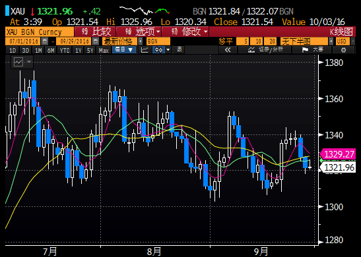Click the 7月 month label
The width and height of the screenshot is (361, 257).
(x=49, y=252)
